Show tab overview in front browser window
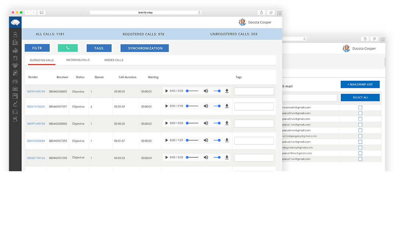Viewport: 396px width, 230px height. (x=271, y=12)
